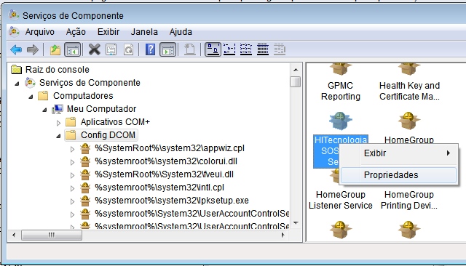This screenshot has width=466, height=266.
Task: Select the HITecnologia SOS item icon
Action: pyautogui.click(x=341, y=121)
